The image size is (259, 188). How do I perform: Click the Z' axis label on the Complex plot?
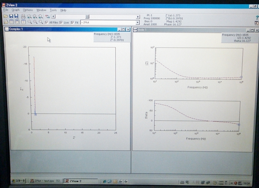pyautogui.click(x=74, y=138)
